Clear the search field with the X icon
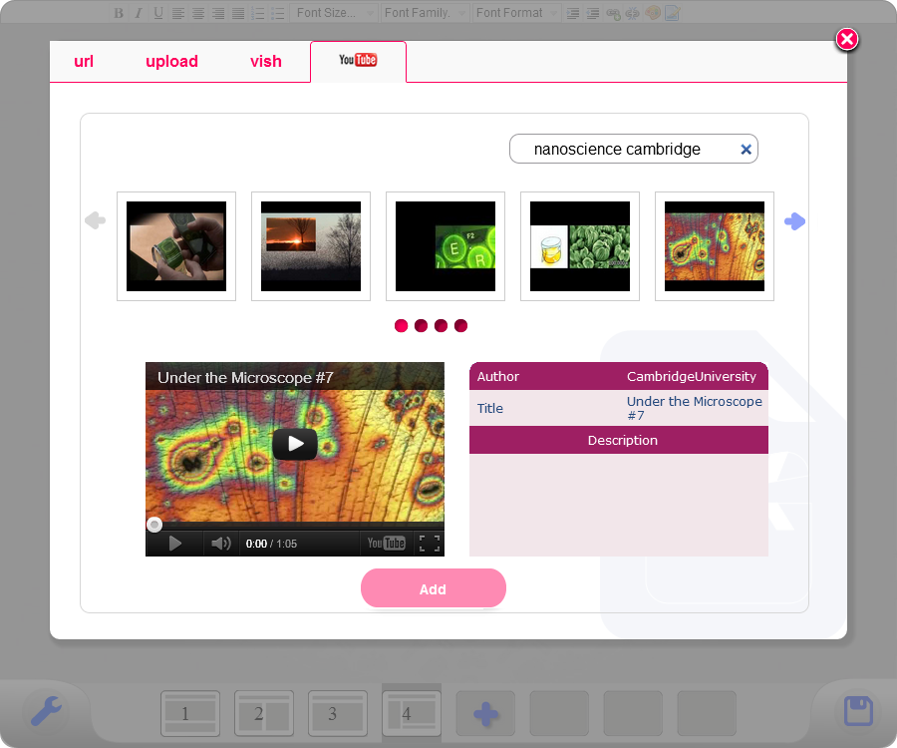 tap(746, 150)
